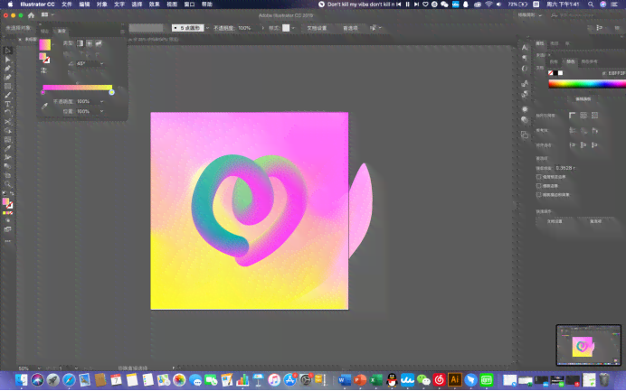Screen dimensions: 626x391
Task: Choose Radial gradient type button
Action: point(90,43)
